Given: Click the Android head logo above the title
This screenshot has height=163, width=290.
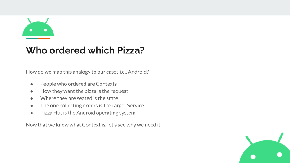Looking at the screenshot, I should pos(38,27).
